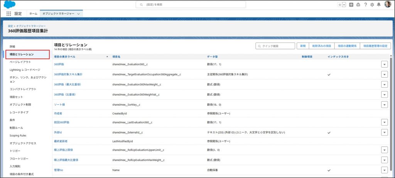Open the row action menu for 360評価

coord(384,64)
